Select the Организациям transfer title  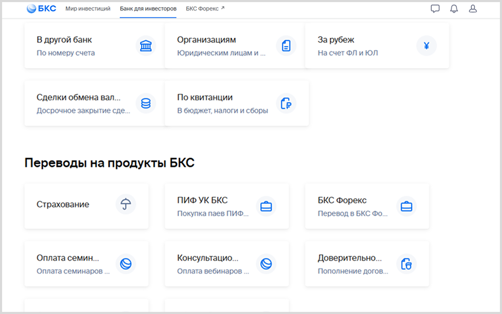[207, 40]
